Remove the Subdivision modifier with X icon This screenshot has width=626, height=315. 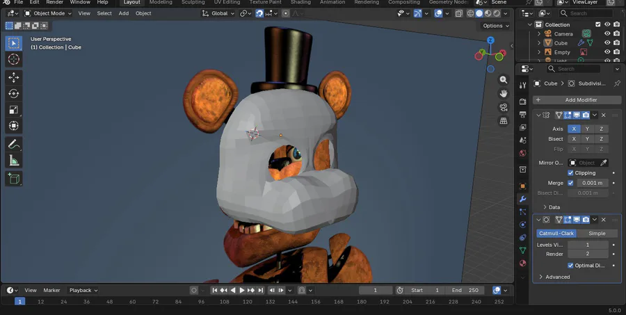pyautogui.click(x=604, y=220)
